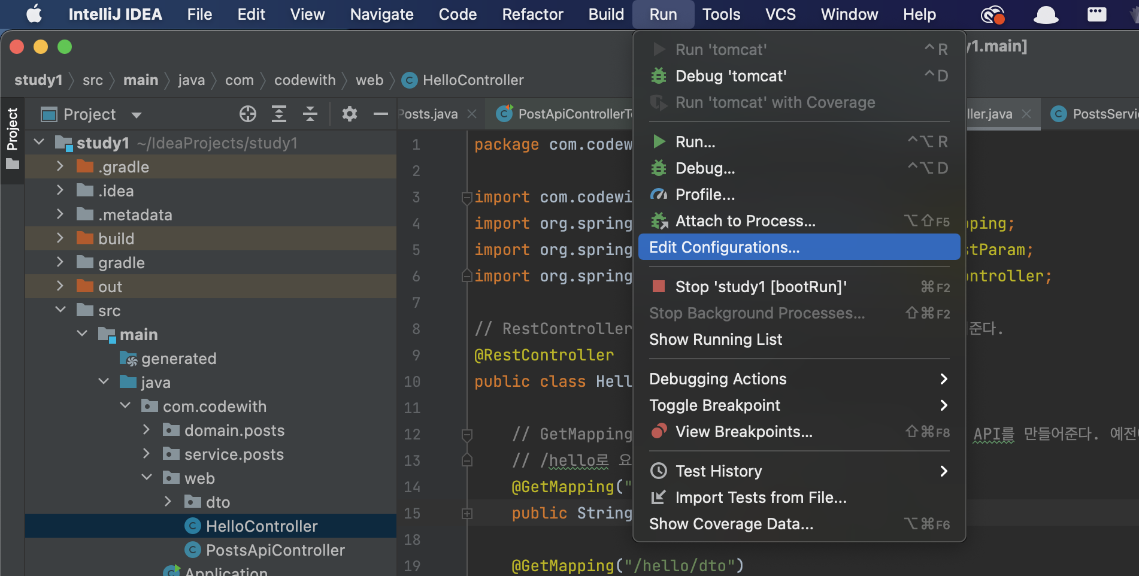Click the Attach to Process icon
This screenshot has height=576, width=1139.
[x=659, y=221]
